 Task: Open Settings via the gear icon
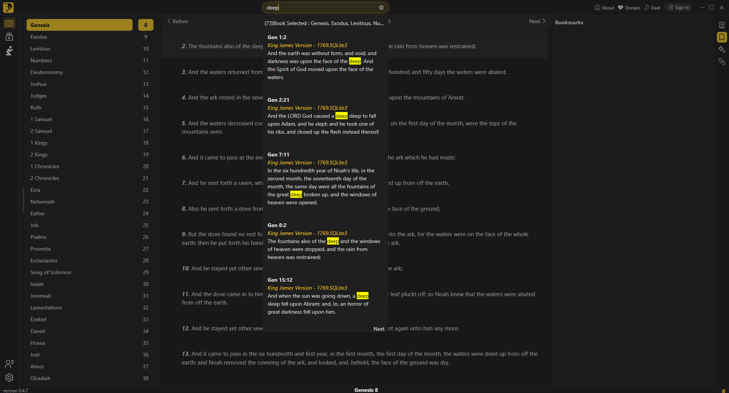click(9, 378)
